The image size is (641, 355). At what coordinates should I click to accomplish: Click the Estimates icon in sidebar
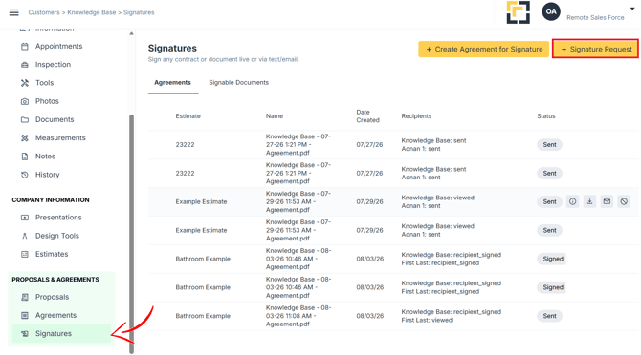pos(25,255)
